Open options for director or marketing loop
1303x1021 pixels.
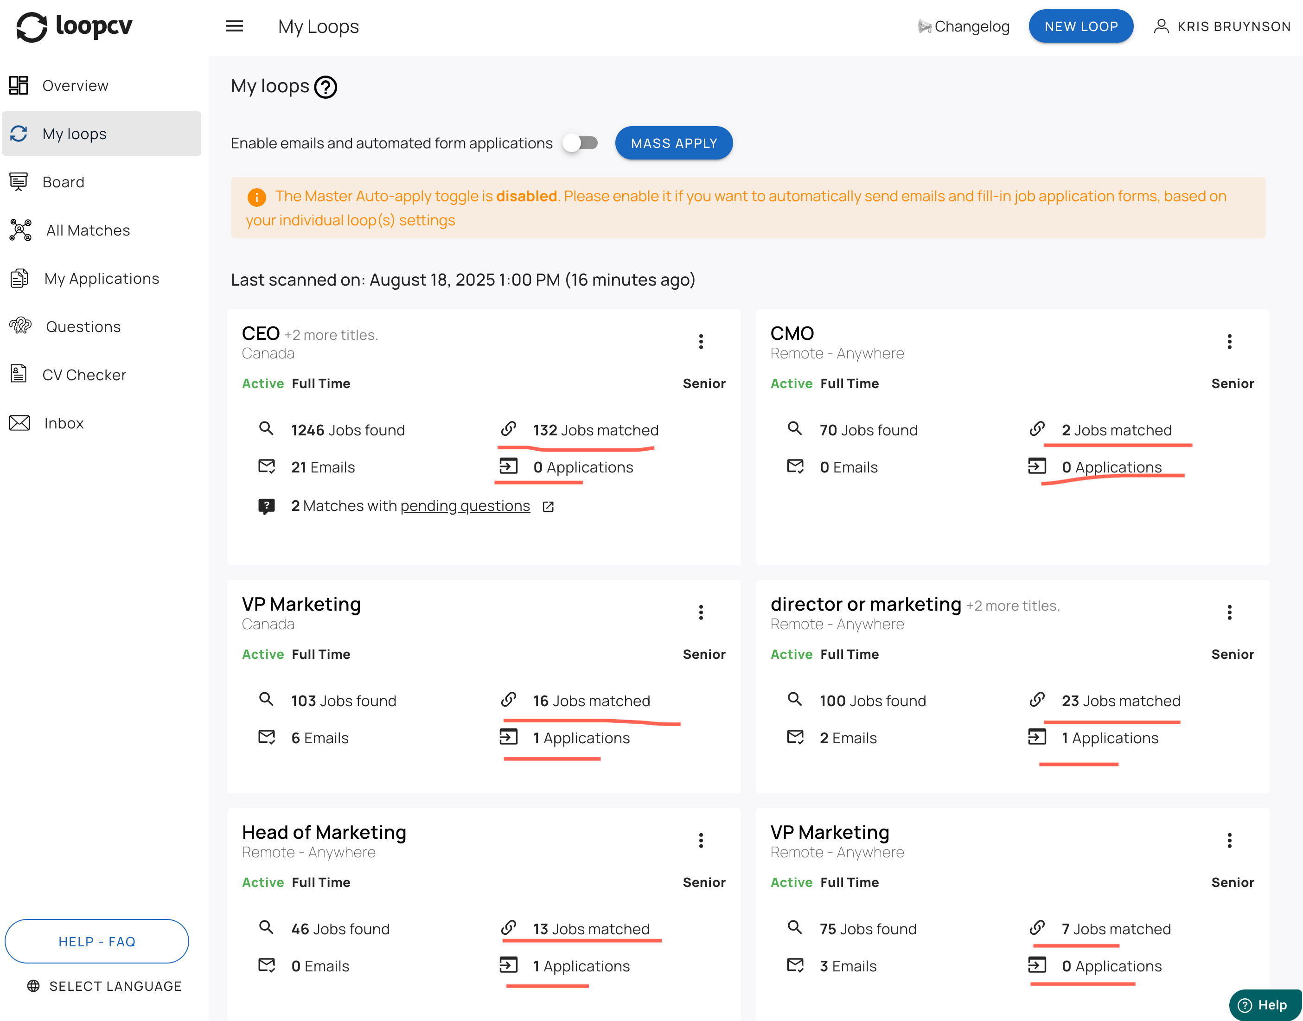click(1229, 612)
